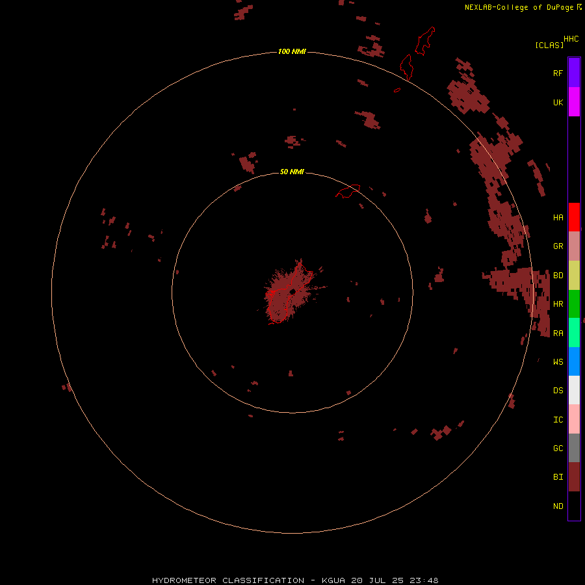Screen dimensions: 585x585
Task: Select the GR pink legend swatch
Action: click(574, 246)
